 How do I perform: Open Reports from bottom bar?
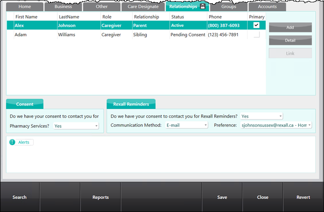tap(101, 197)
